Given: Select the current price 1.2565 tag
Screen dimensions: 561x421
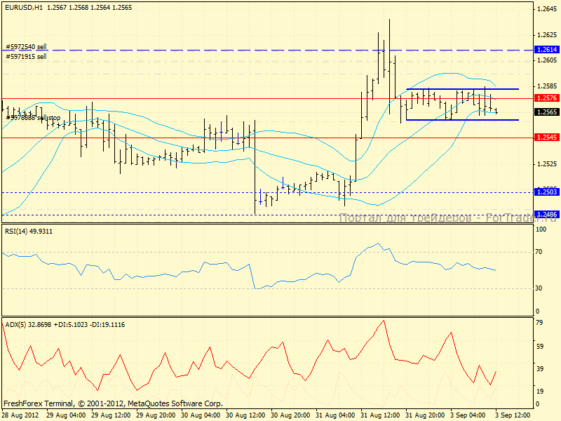Looking at the screenshot, I should [x=546, y=112].
